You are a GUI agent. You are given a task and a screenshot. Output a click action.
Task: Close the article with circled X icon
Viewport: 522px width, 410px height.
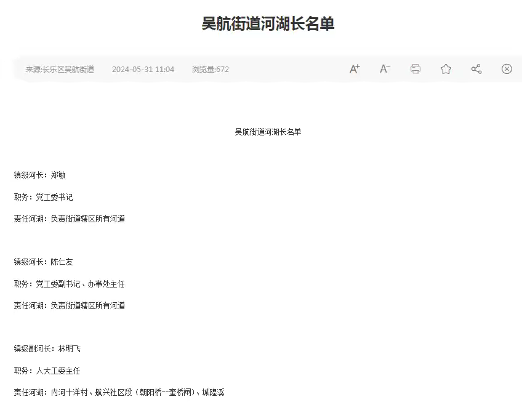[x=507, y=69]
